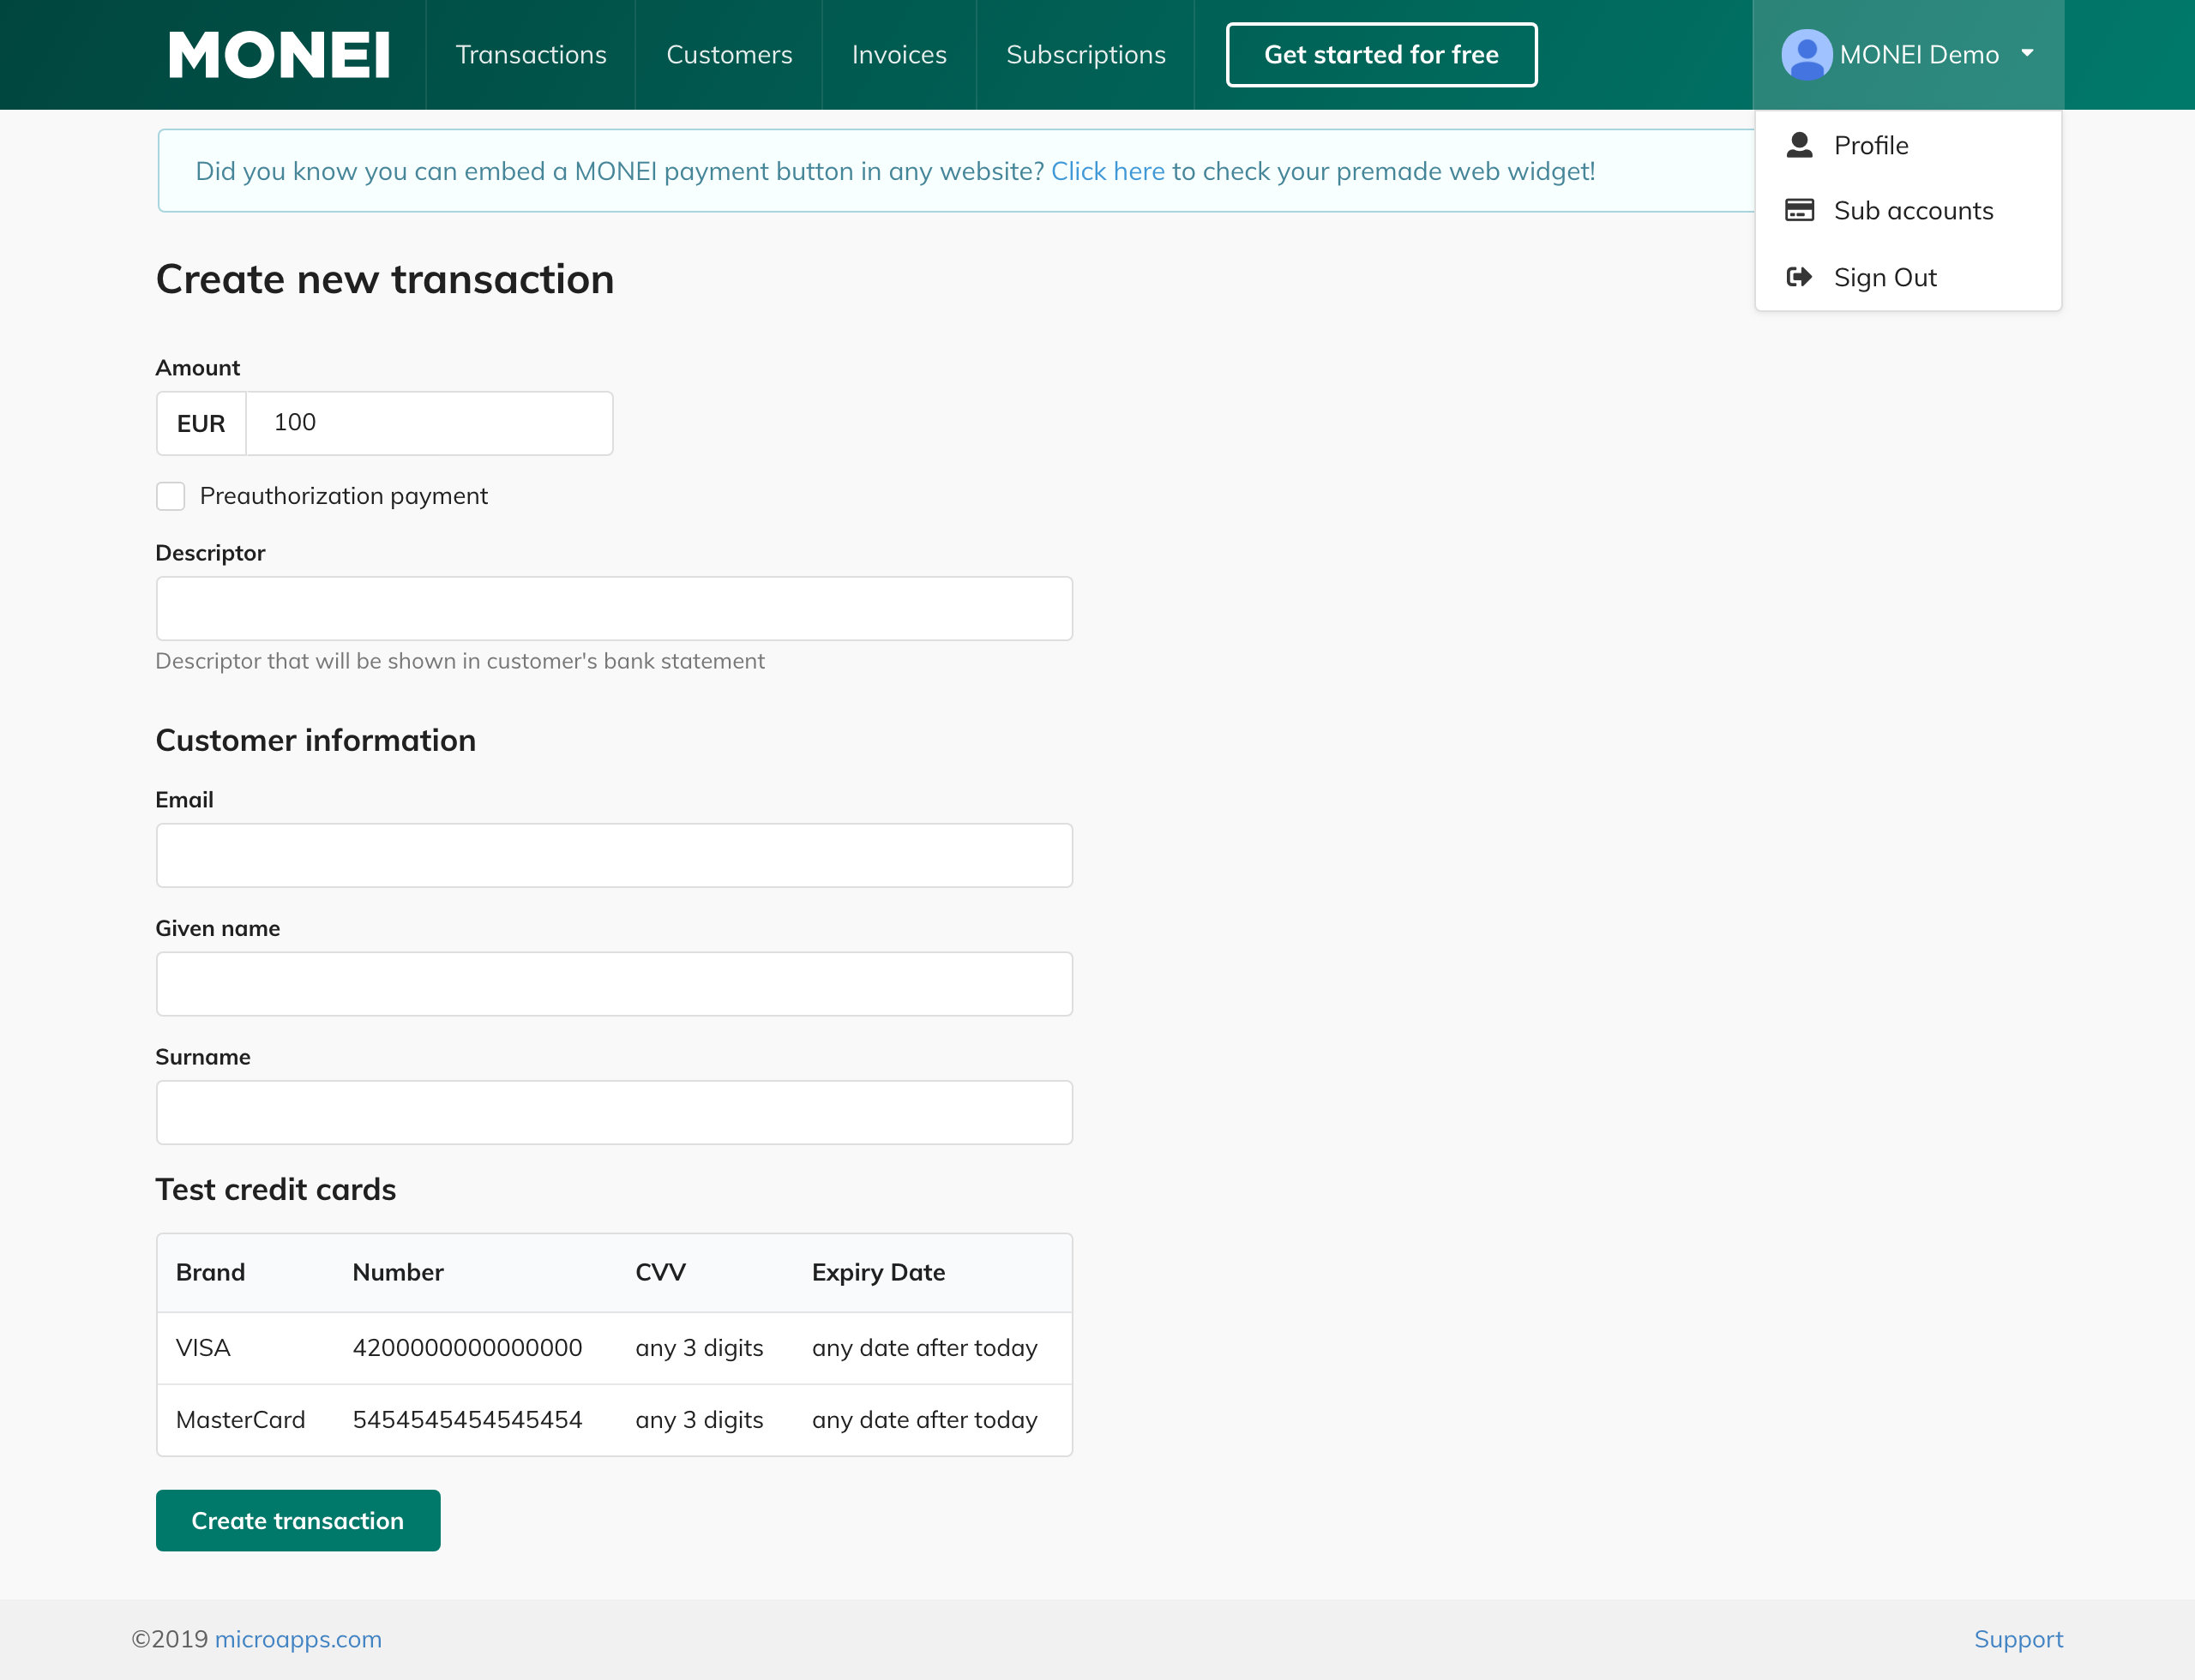2195x1680 pixels.
Task: Open the premade web widget link
Action: click(x=1109, y=170)
